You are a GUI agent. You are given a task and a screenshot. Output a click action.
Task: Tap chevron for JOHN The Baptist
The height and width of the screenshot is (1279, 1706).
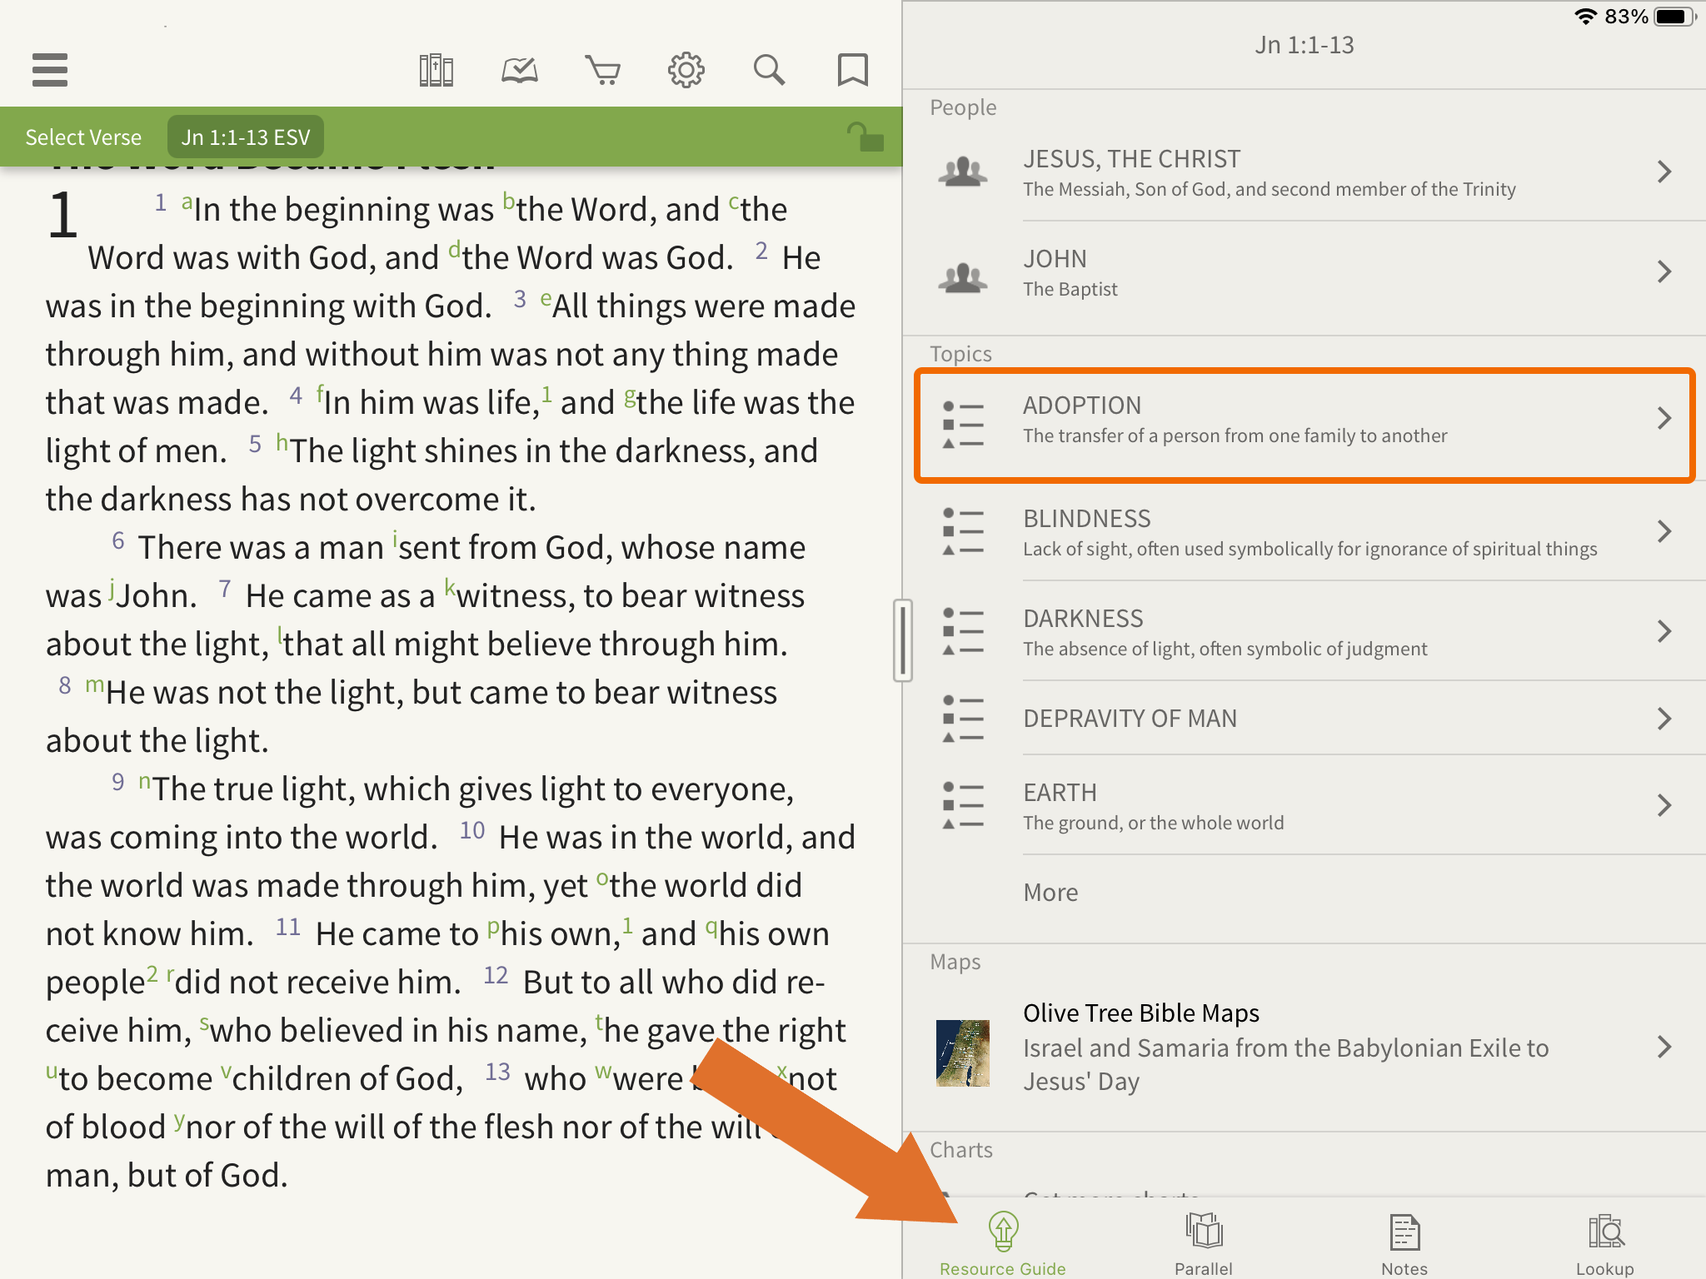[x=1664, y=271]
